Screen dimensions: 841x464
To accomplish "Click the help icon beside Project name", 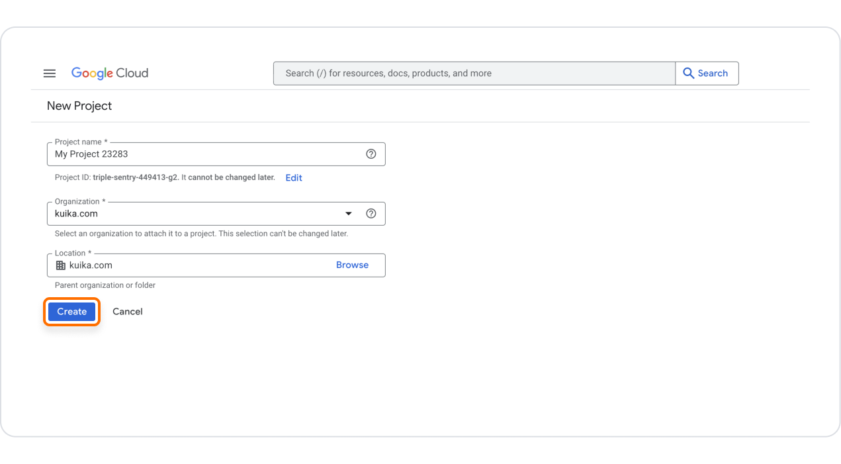I will tap(371, 154).
